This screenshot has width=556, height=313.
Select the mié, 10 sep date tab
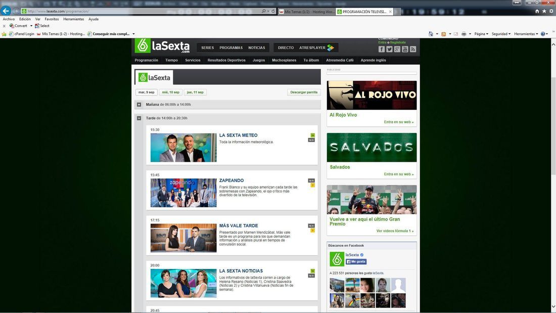coord(171,92)
